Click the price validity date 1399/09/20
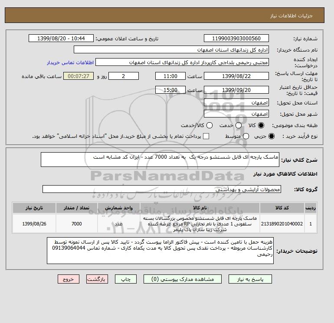This screenshot has width=334, height=323. [x=236, y=90]
